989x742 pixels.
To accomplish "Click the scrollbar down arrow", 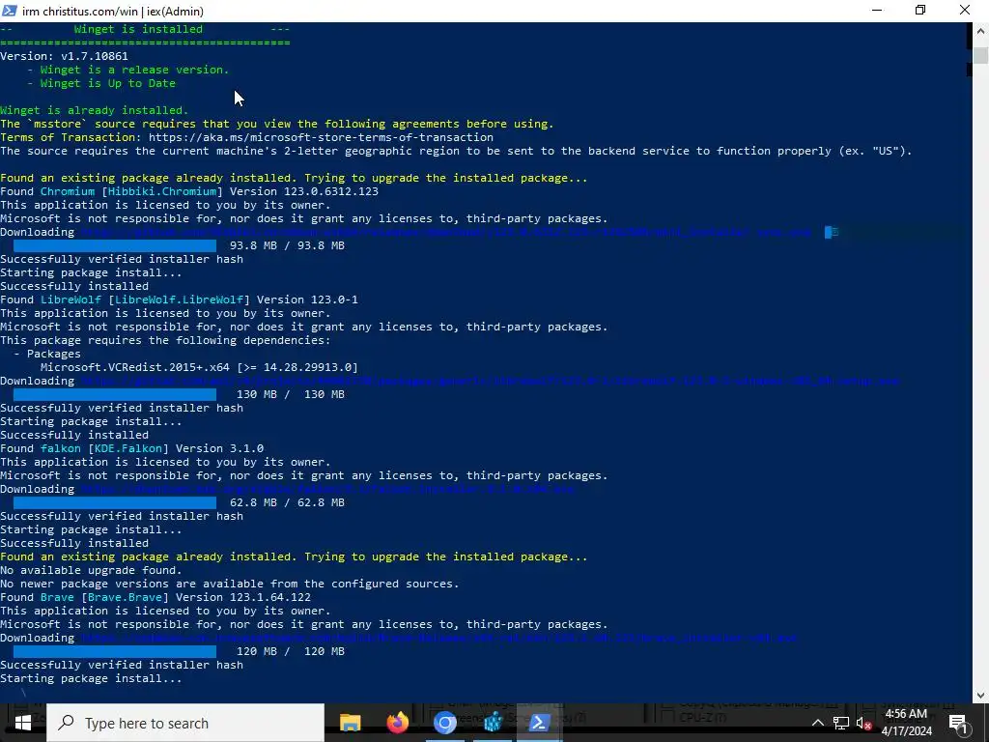I will coord(980,696).
